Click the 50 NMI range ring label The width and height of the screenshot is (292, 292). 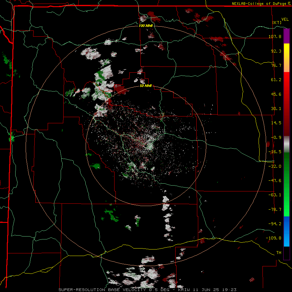pos(146,86)
